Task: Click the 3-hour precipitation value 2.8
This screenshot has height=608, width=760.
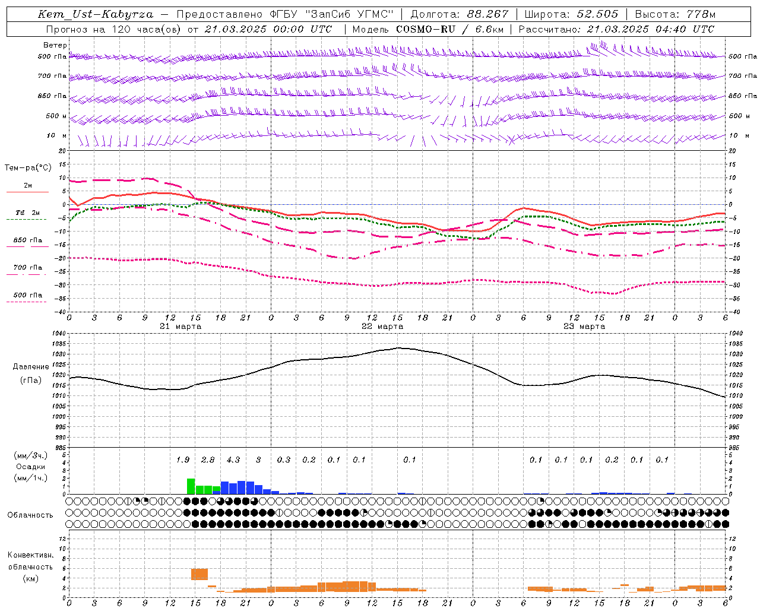Action: click(208, 460)
